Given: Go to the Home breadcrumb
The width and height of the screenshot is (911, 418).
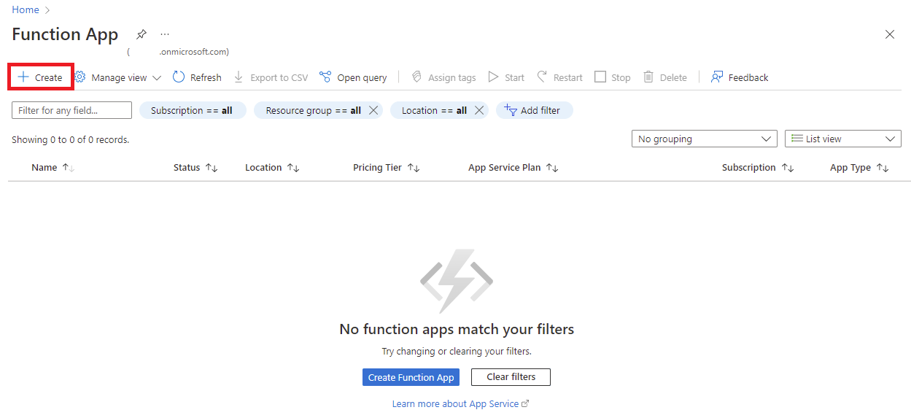Looking at the screenshot, I should click(x=26, y=9).
